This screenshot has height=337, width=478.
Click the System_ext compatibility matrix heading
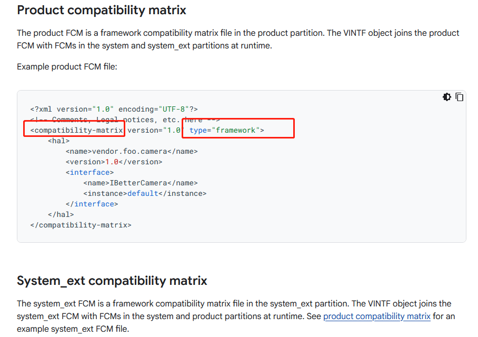coord(112,281)
